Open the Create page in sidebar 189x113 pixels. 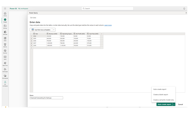coord(5,20)
